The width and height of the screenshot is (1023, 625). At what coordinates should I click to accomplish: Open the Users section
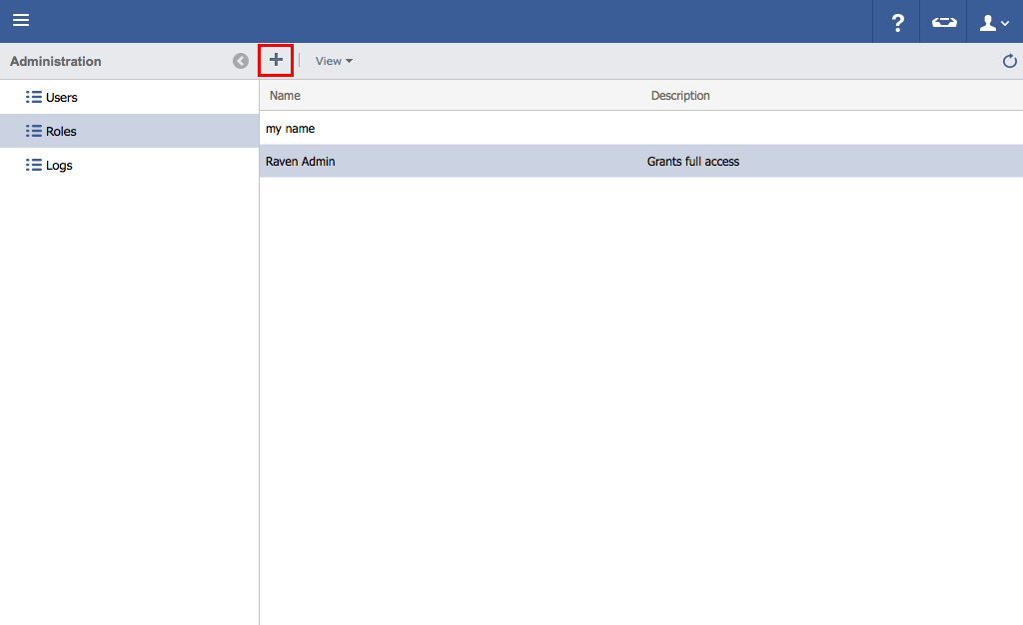[62, 98]
